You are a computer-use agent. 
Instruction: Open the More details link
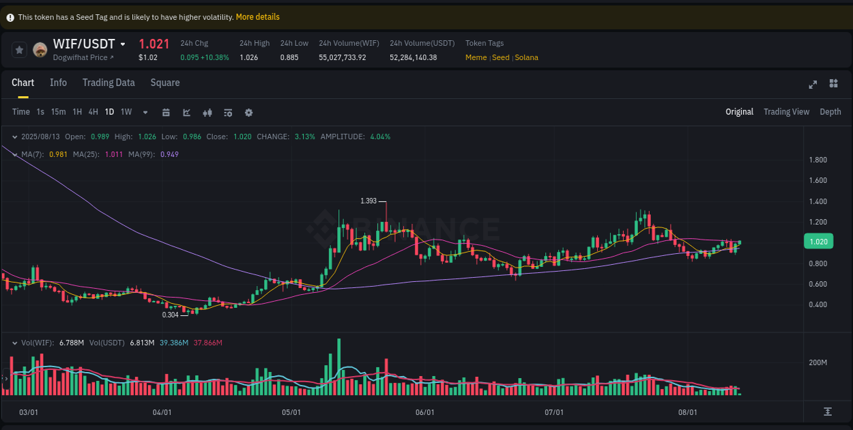coord(257,16)
